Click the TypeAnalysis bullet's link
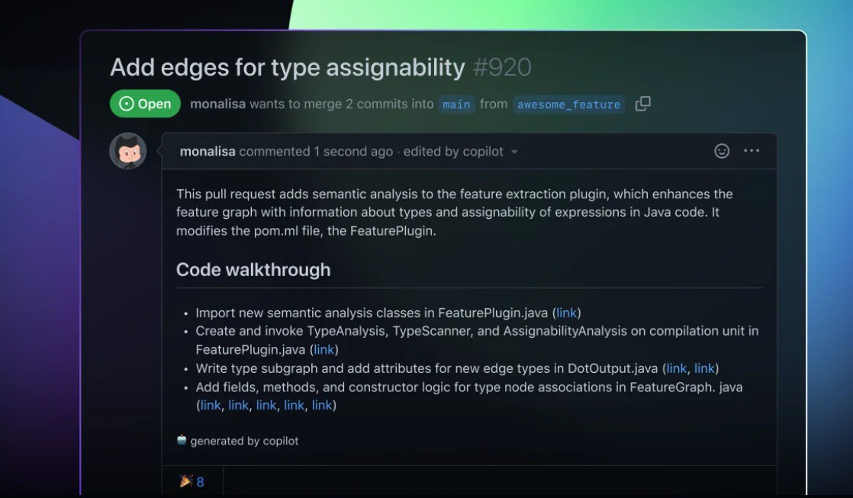 point(324,349)
